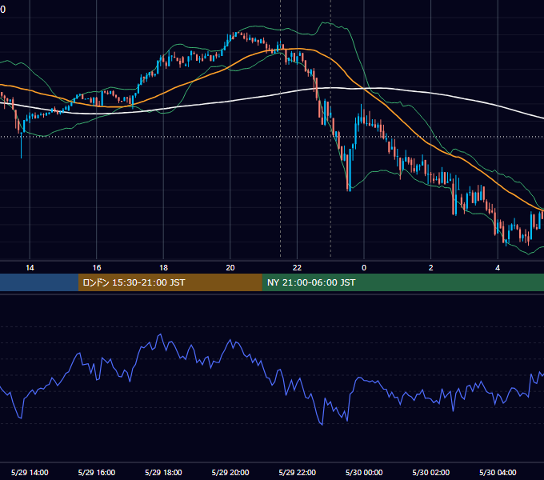The width and height of the screenshot is (544, 480).
Task: Click the 5/30 02:00 oscillator axis label
Action: coord(431,472)
